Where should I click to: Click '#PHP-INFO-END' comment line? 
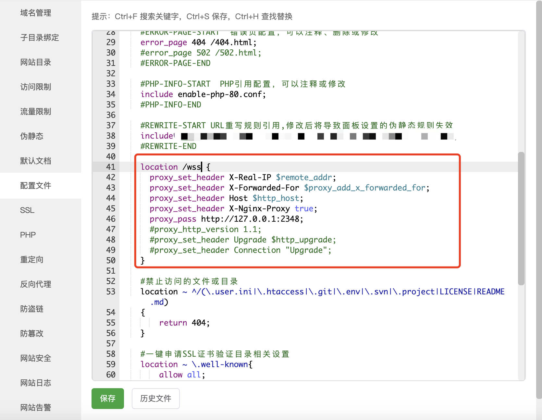[171, 105]
